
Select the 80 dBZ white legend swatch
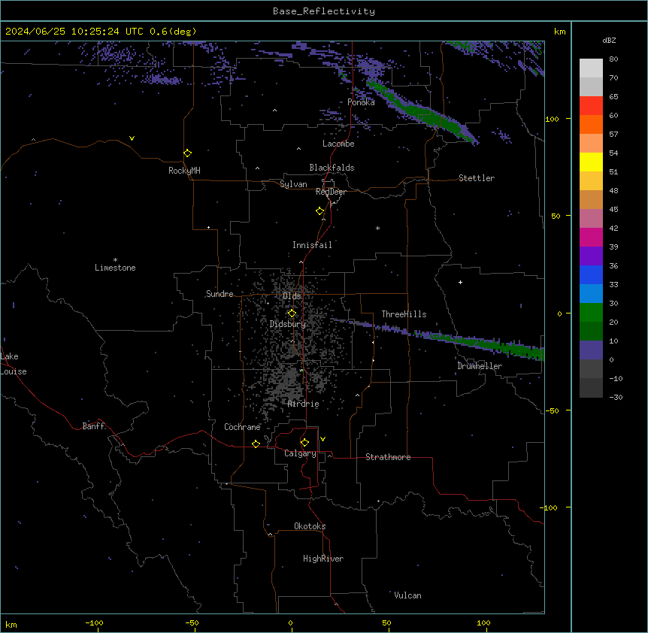(x=591, y=68)
